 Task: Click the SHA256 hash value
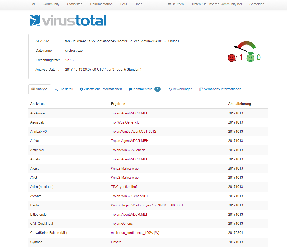click(122, 41)
